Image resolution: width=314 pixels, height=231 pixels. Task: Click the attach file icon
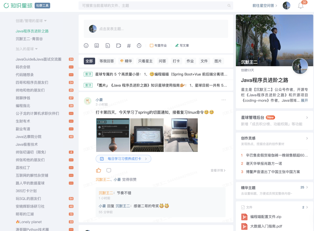(108, 46)
